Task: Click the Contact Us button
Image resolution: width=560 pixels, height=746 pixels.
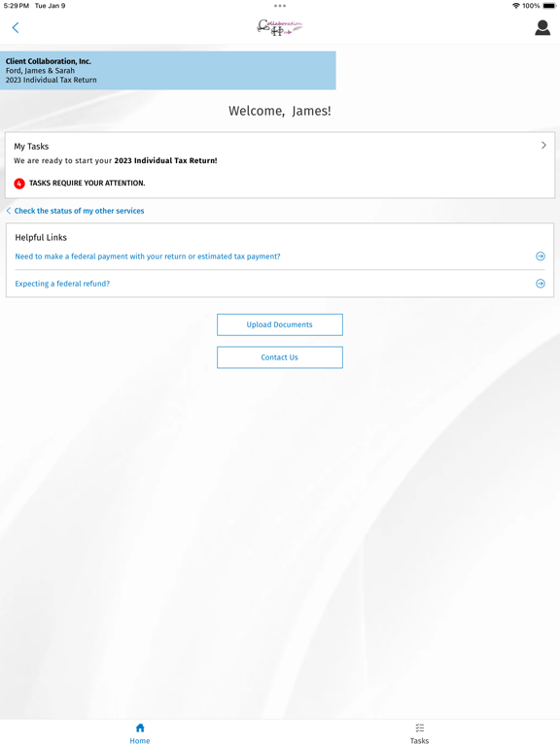Action: pyautogui.click(x=280, y=357)
